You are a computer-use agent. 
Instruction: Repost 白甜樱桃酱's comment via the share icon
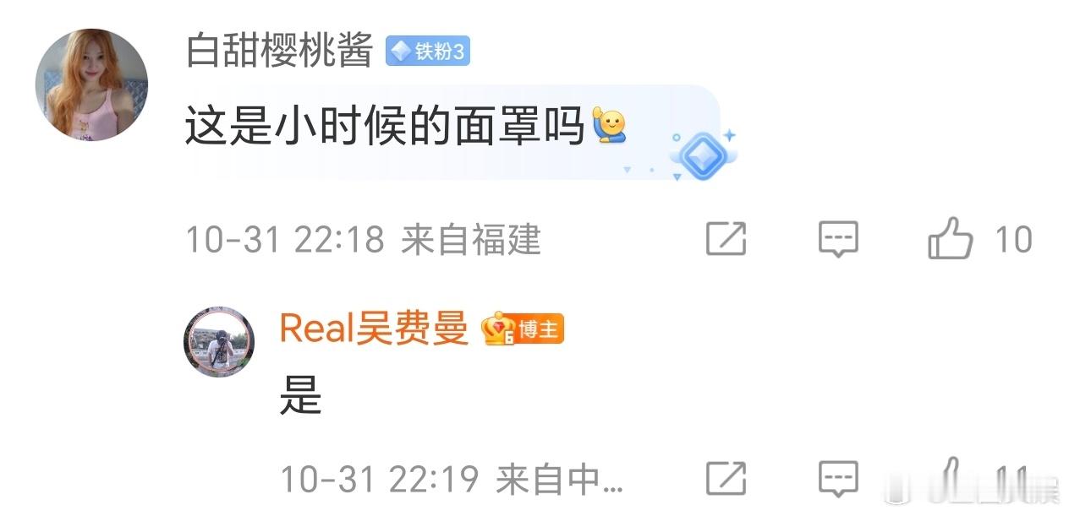(x=726, y=240)
